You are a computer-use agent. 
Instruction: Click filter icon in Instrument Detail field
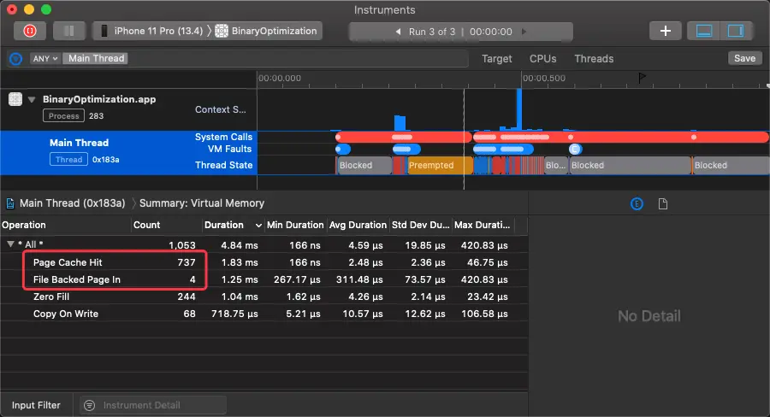[89, 405]
